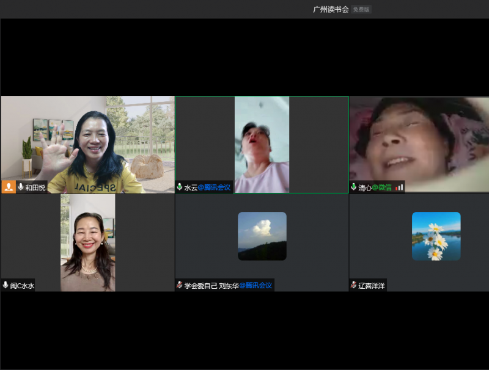Select 水云's green-bordered video tile
Image resolution: width=489 pixels, height=370 pixels.
(x=262, y=144)
